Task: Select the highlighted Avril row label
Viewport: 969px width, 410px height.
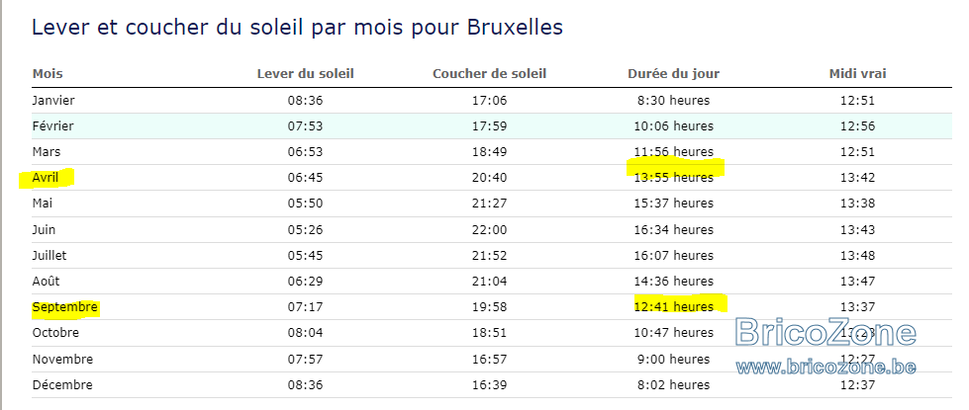Action: 46,178
